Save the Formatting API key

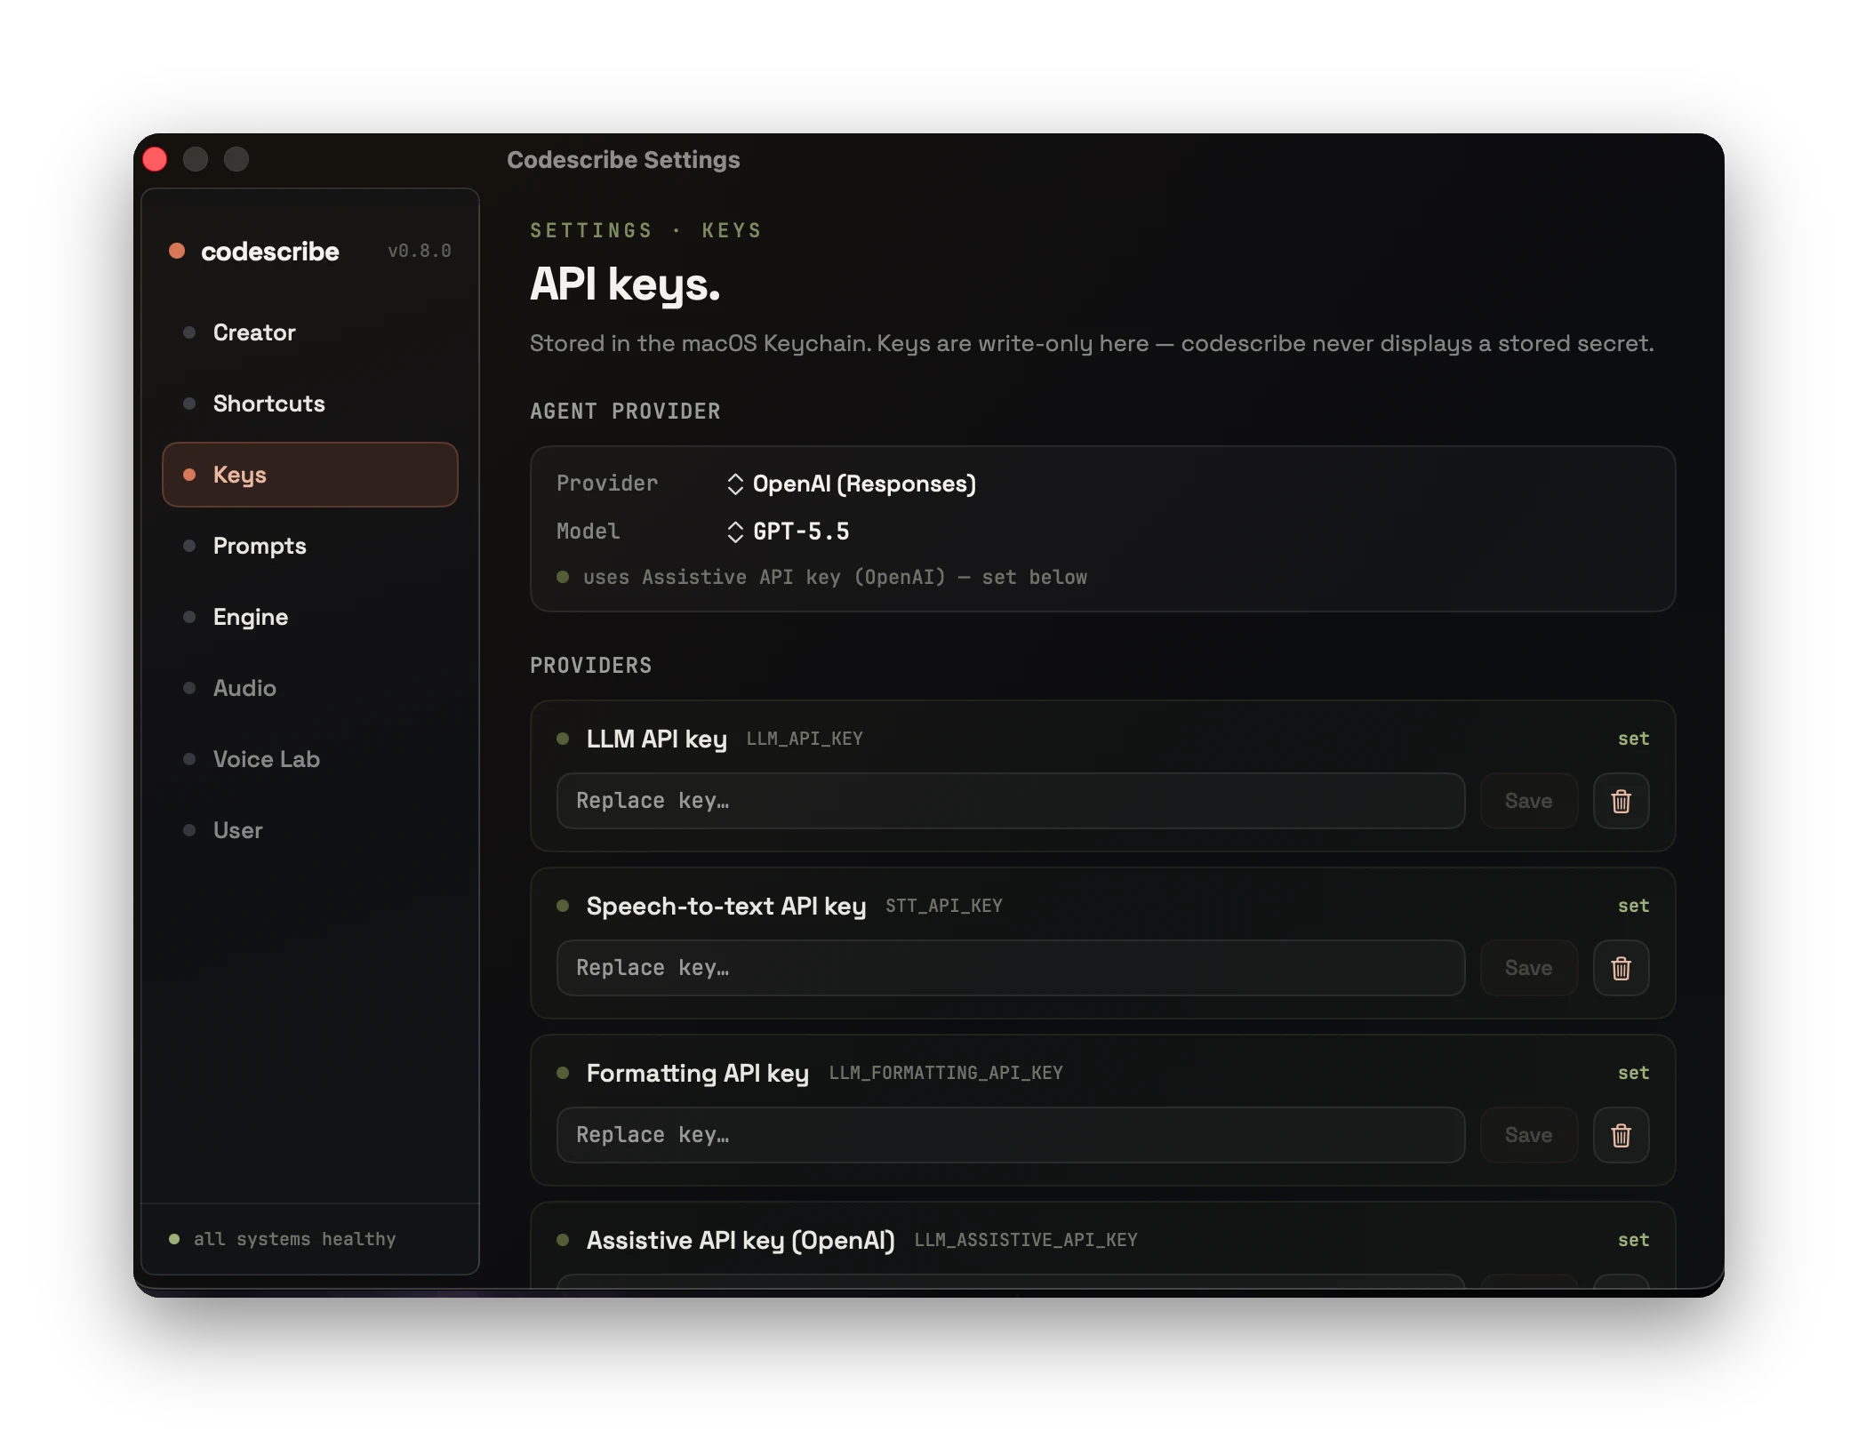[x=1529, y=1135]
